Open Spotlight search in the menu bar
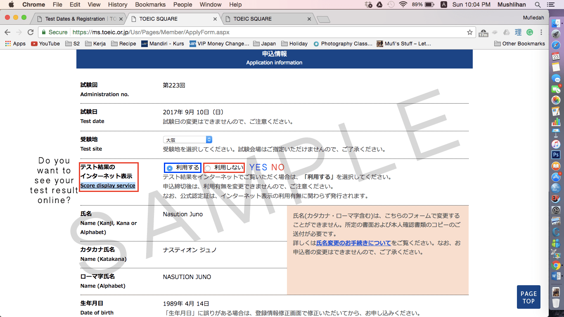The width and height of the screenshot is (564, 317). 538,5
